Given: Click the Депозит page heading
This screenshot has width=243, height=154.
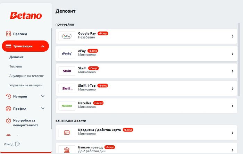Looking at the screenshot, I should click(66, 11).
